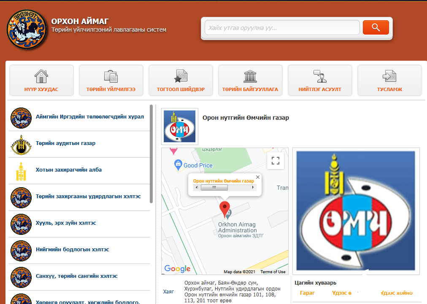Viewport: 427px width, 304px height.
Task: Click the pink map marker near top left
Action: coord(173,151)
